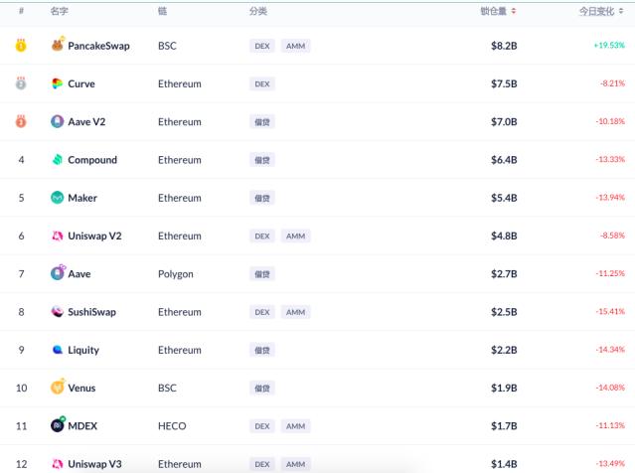This screenshot has height=473, width=635.
Task: Click the AMM tag on PancakeSwap row
Action: pos(295,46)
